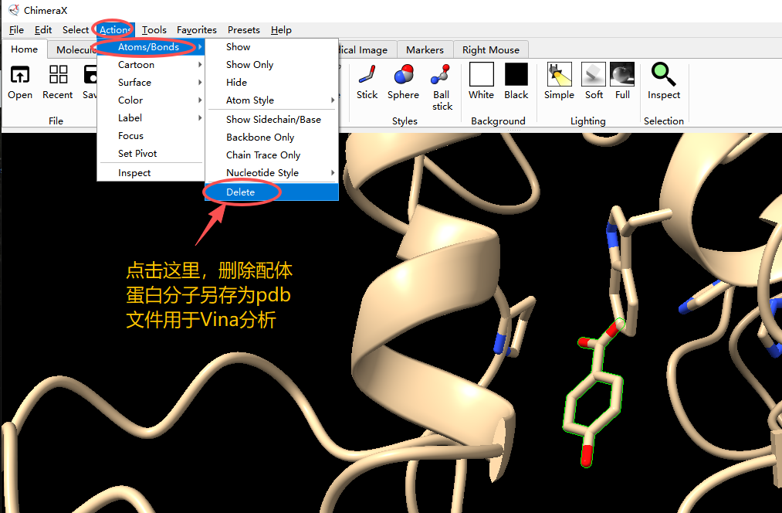The image size is (782, 513).
Task: Switch to the Right Mouse tab
Action: pos(490,50)
